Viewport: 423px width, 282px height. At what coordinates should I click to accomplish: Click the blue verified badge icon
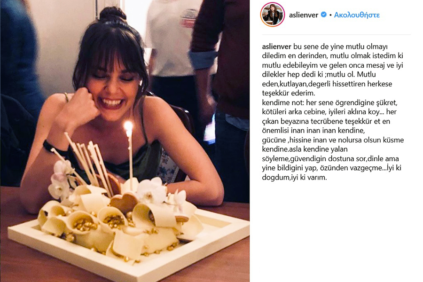(323, 15)
